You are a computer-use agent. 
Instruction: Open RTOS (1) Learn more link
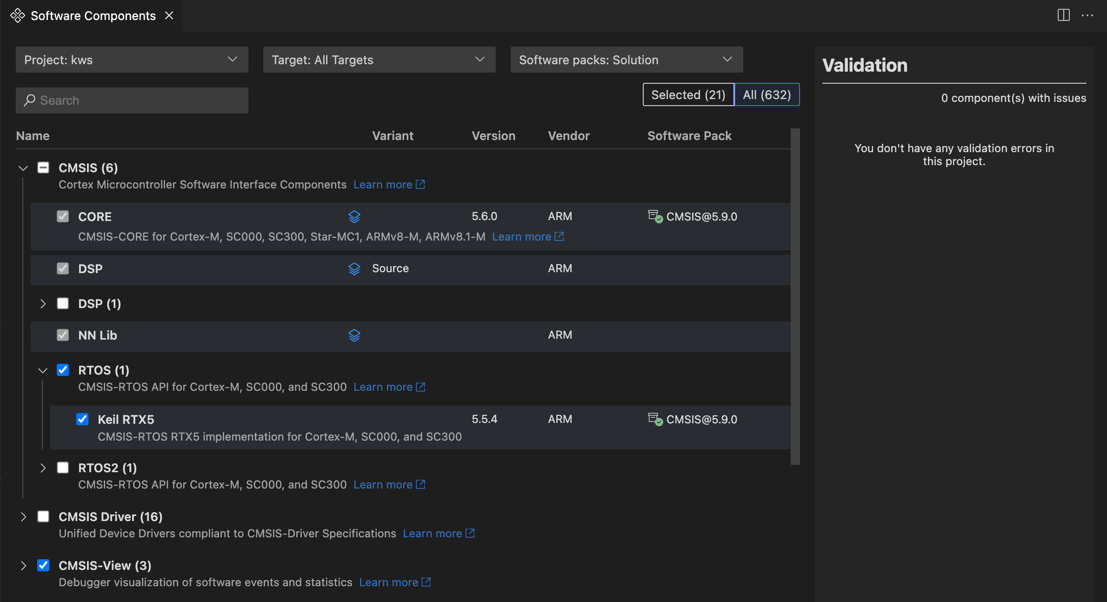click(383, 387)
